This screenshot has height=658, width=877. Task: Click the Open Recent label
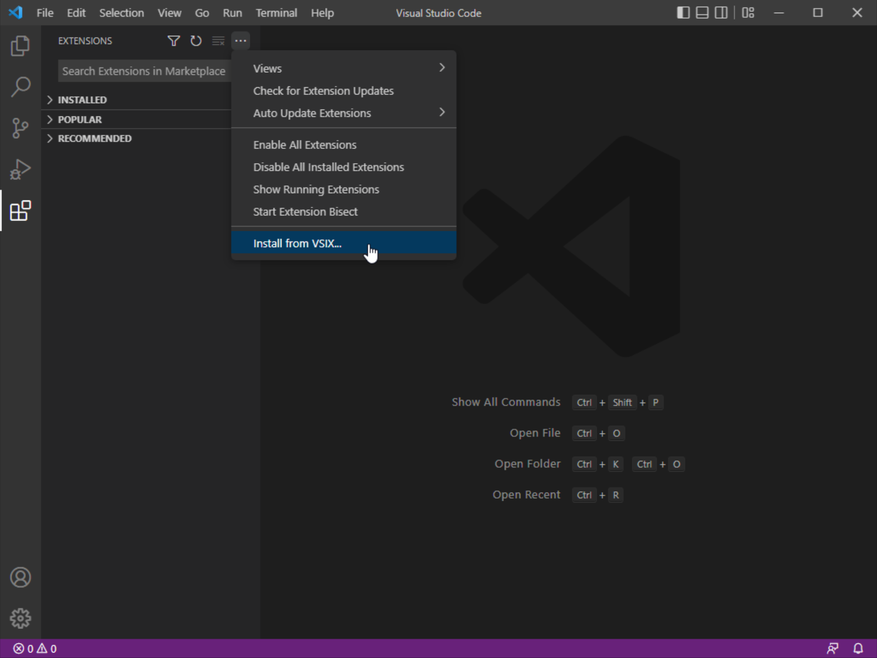tap(526, 495)
